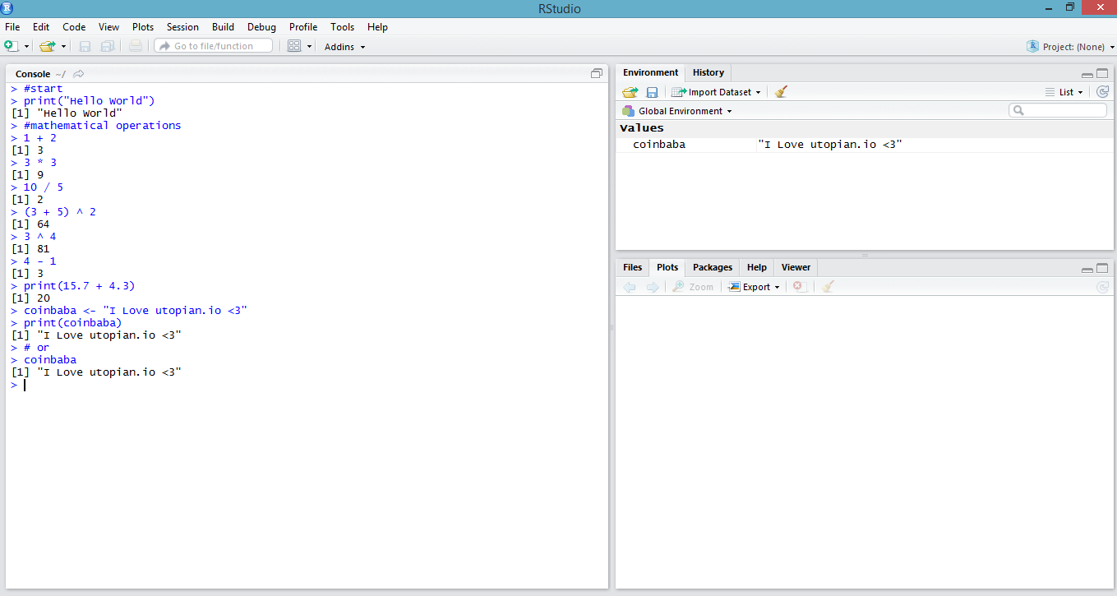Switch to the Help tab in lower pane
The image size is (1117, 596).
(757, 267)
